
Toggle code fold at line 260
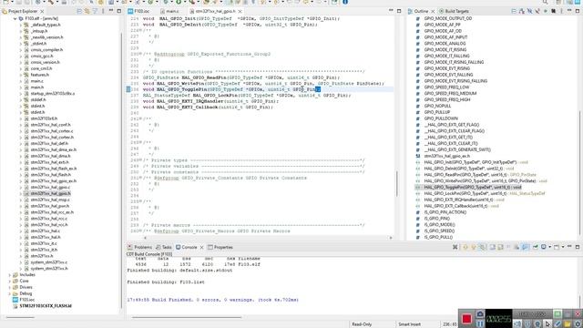[139, 231]
